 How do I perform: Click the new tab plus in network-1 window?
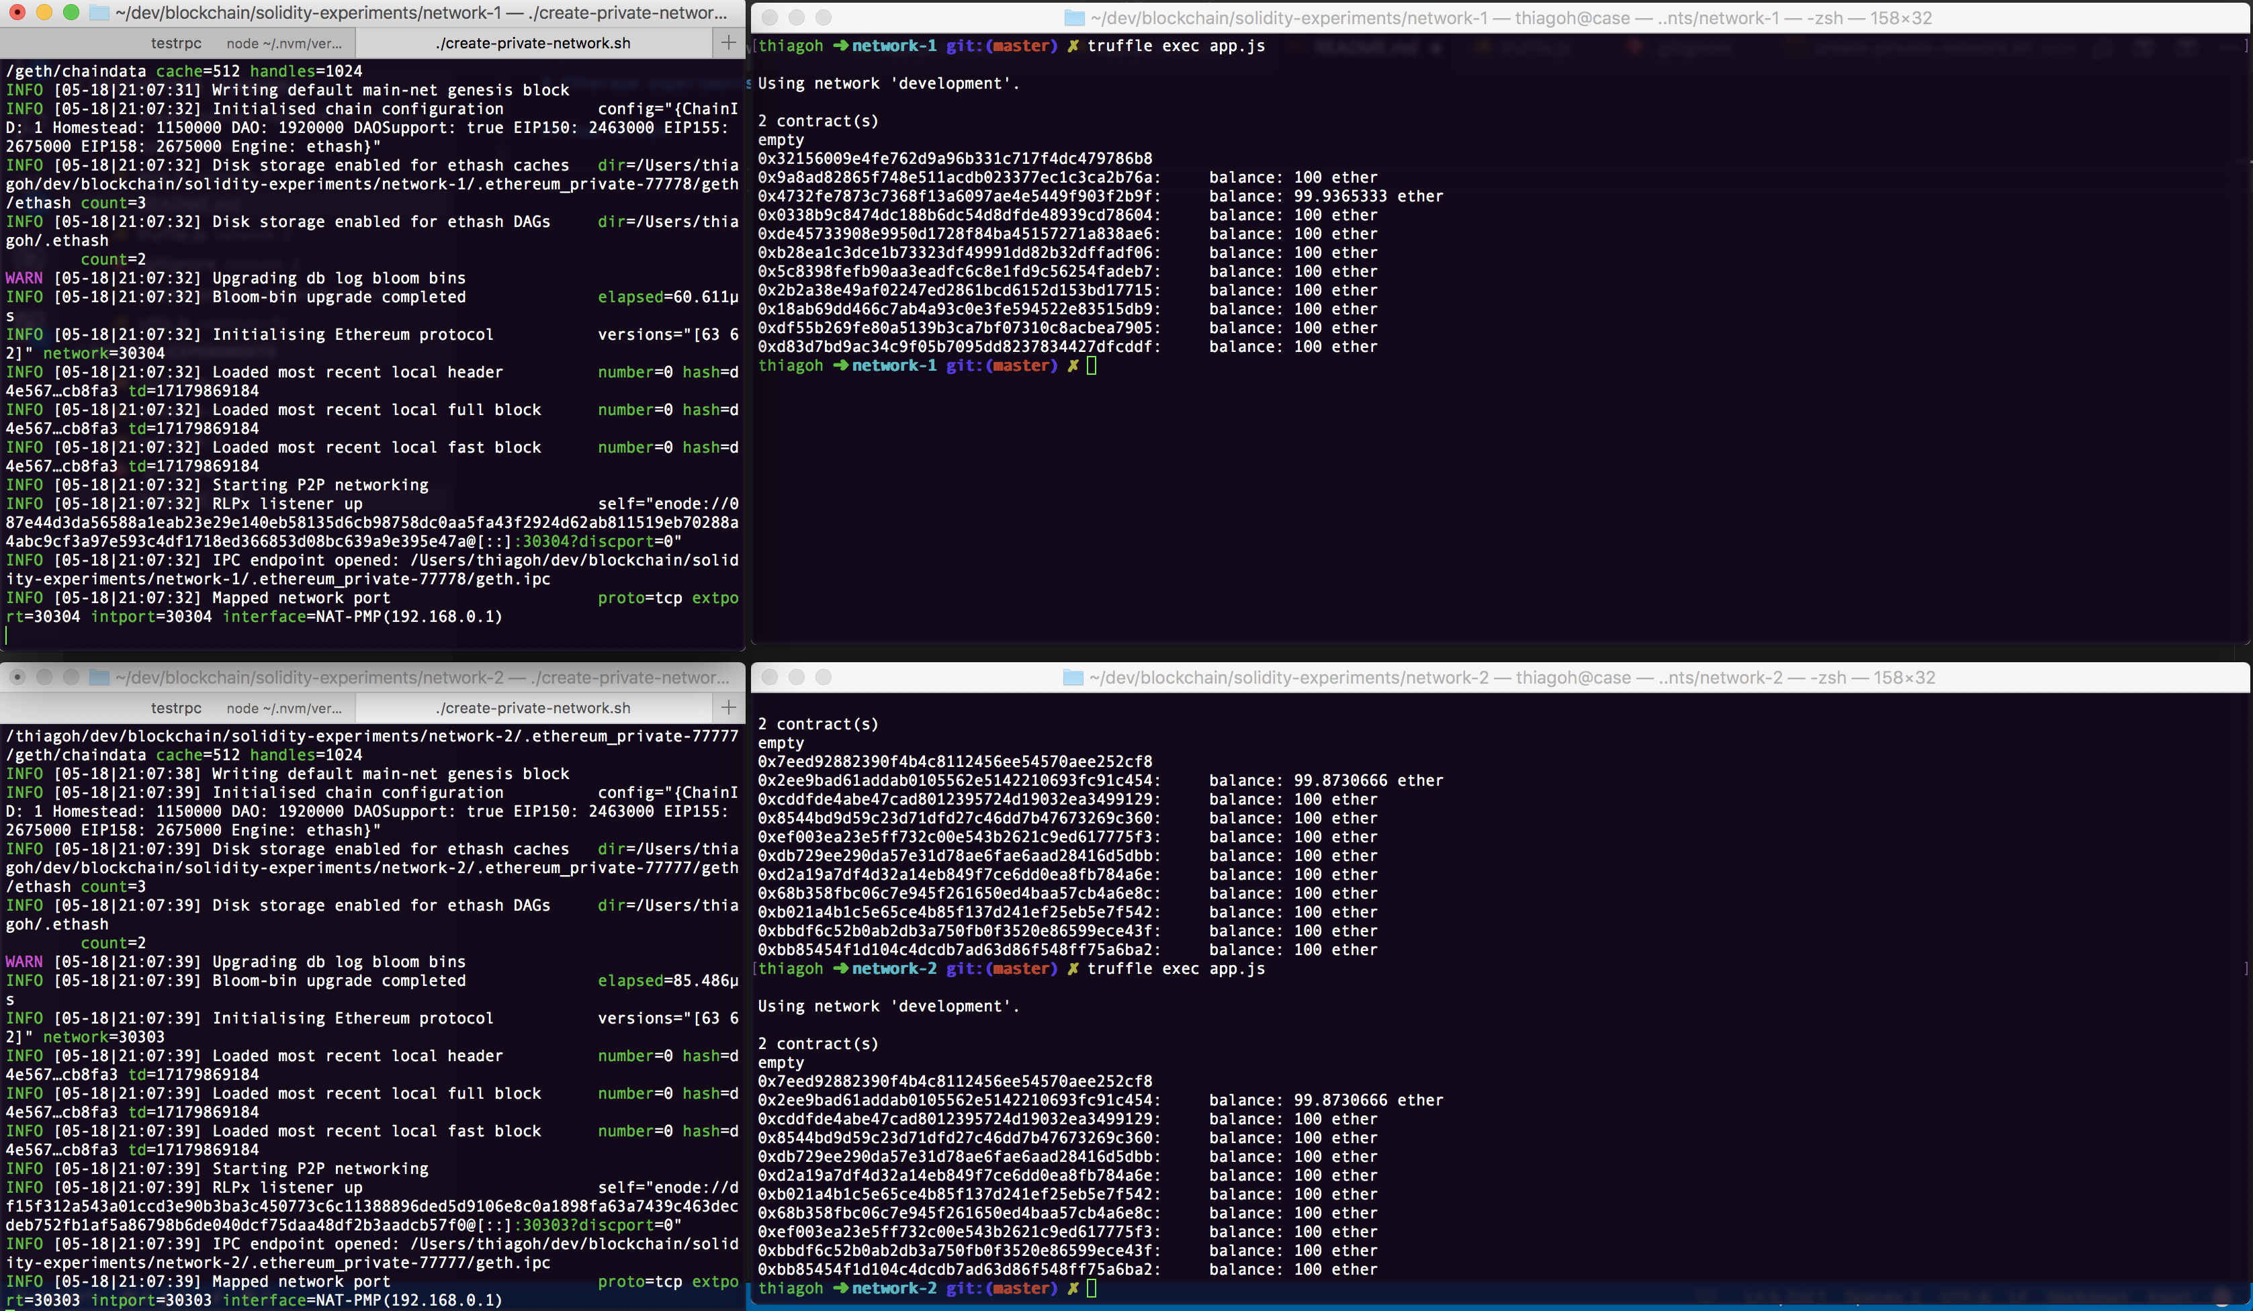coord(729,43)
